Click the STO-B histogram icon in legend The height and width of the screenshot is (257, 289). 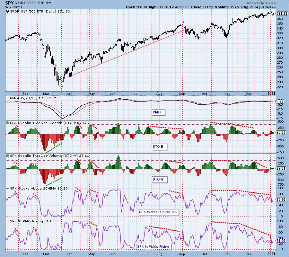coord(8,123)
